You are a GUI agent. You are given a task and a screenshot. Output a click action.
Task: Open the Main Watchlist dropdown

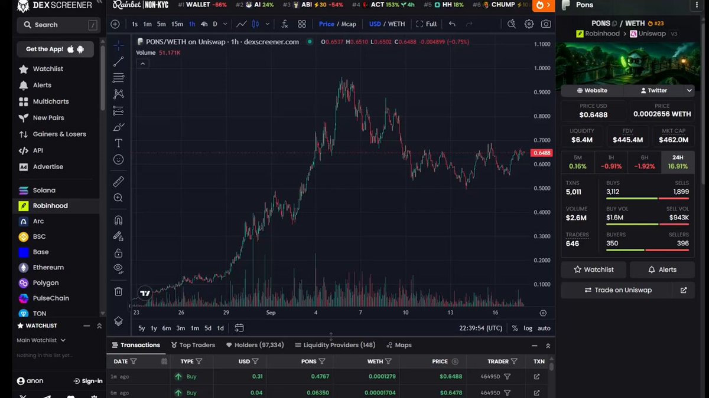click(41, 340)
